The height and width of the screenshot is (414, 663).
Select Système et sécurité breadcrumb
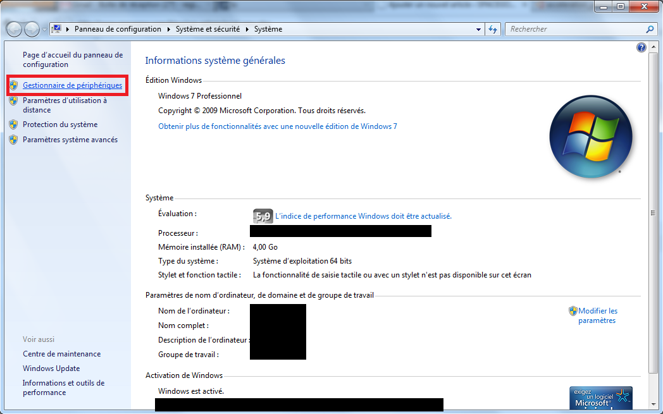coord(208,29)
